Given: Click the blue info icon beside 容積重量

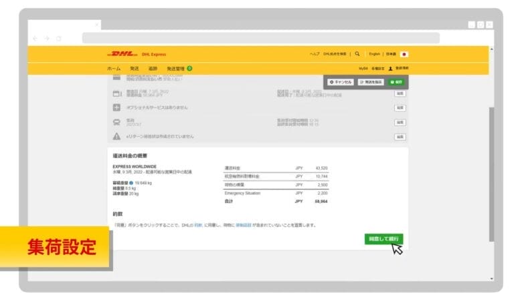Looking at the screenshot, I should pyautogui.click(x=131, y=183).
